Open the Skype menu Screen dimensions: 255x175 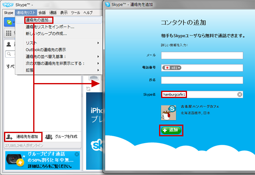point(8,12)
